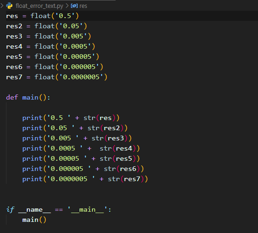Screen dimensions: 258x233
Task: Select the res breadcrumb symbol
Action: 83,6
